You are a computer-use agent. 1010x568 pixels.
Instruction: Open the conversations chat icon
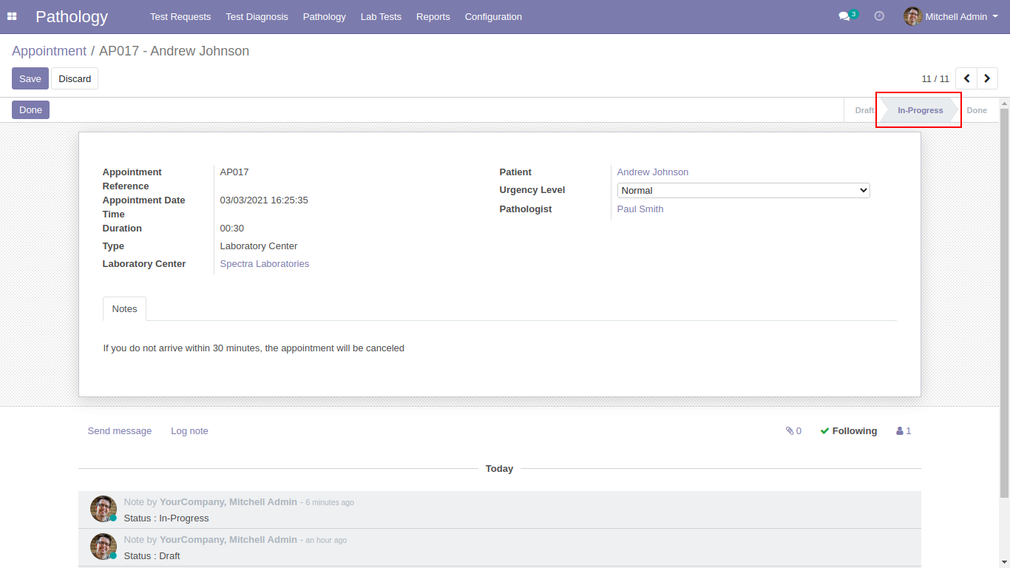point(844,16)
